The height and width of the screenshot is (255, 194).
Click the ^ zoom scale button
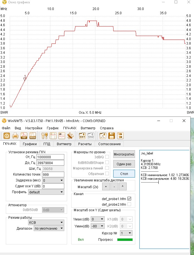[x=123, y=186]
